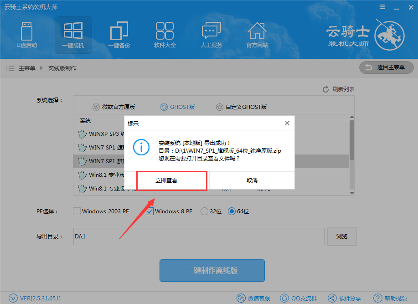Visit the 官方网站 official website
The width and height of the screenshot is (418, 304).
pyautogui.click(x=257, y=35)
